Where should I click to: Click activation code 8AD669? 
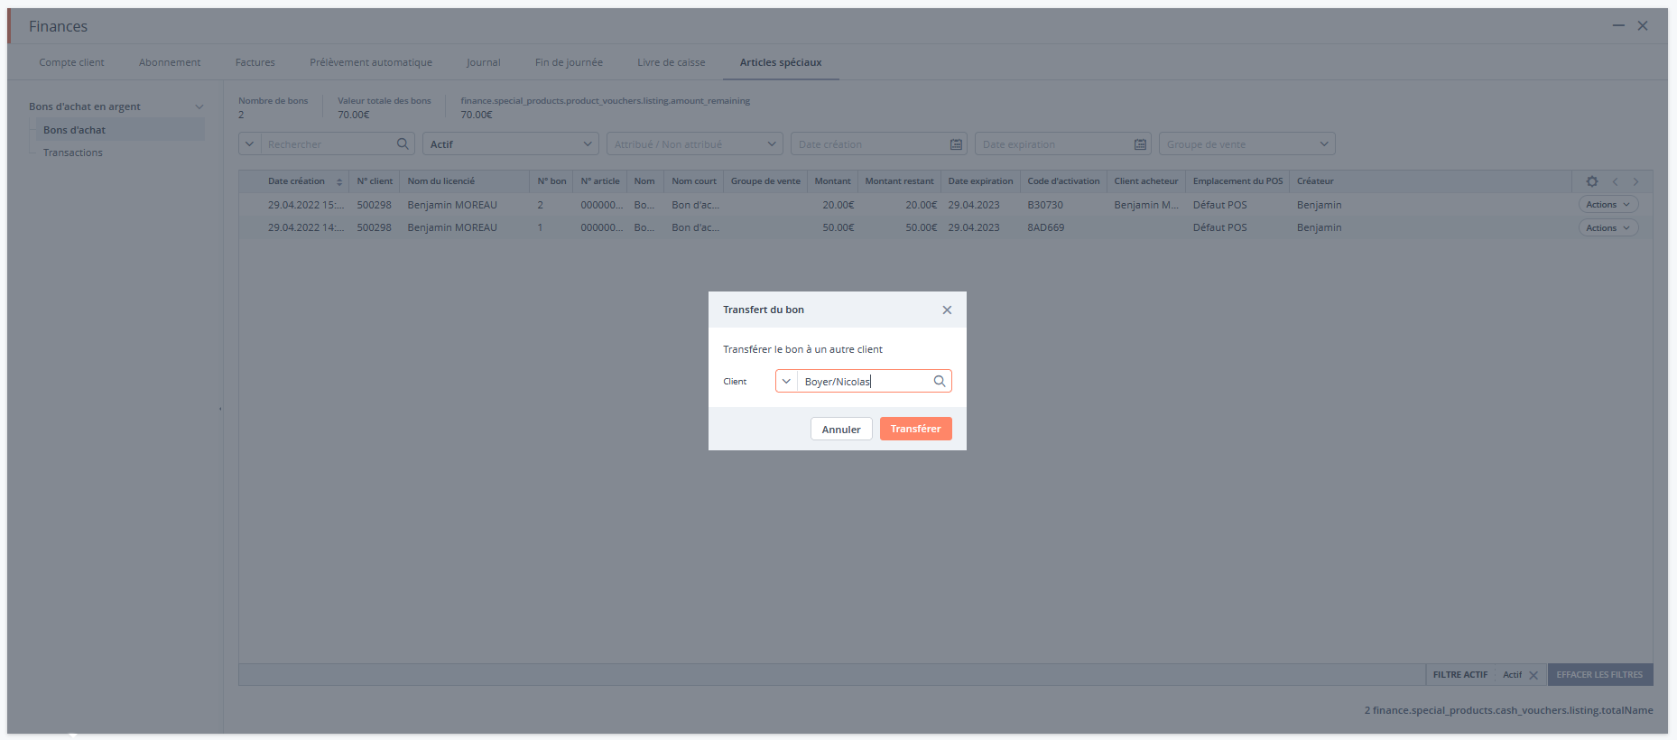pos(1045,227)
